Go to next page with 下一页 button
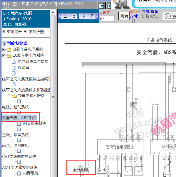 click(89, 16)
